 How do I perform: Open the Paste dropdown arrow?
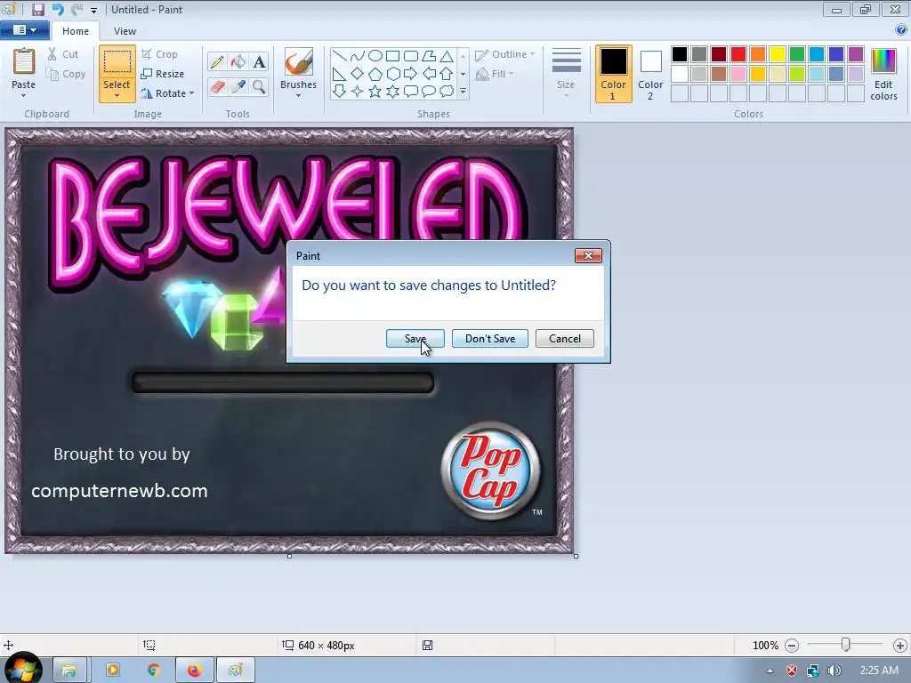(24, 96)
